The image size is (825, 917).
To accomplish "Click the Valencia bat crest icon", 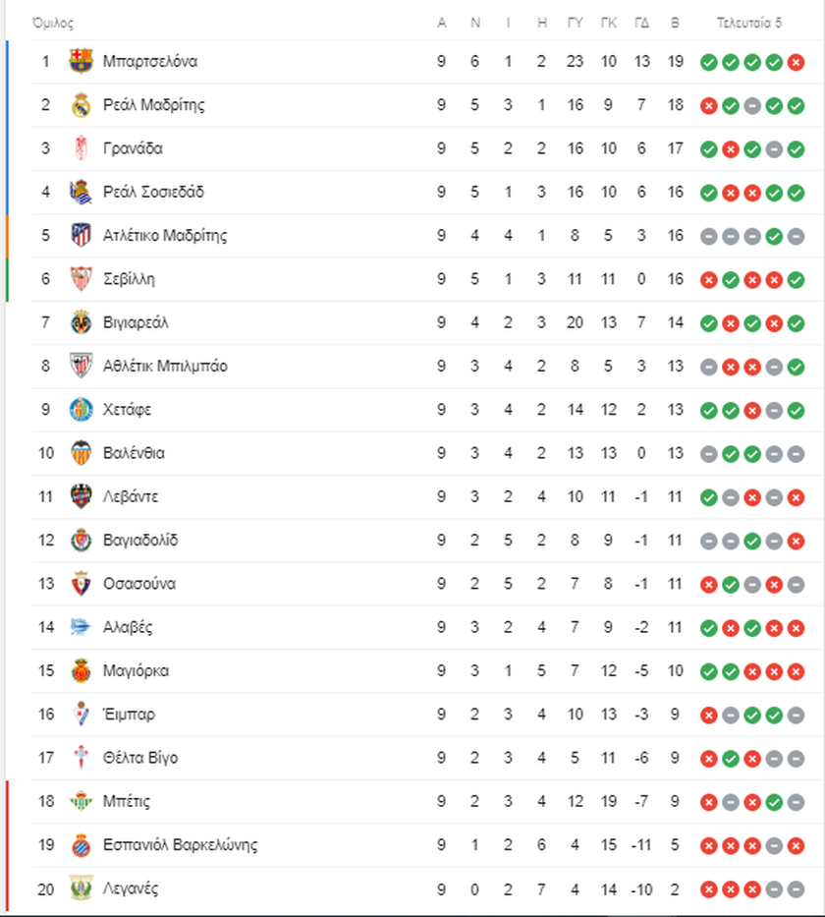I will (81, 453).
